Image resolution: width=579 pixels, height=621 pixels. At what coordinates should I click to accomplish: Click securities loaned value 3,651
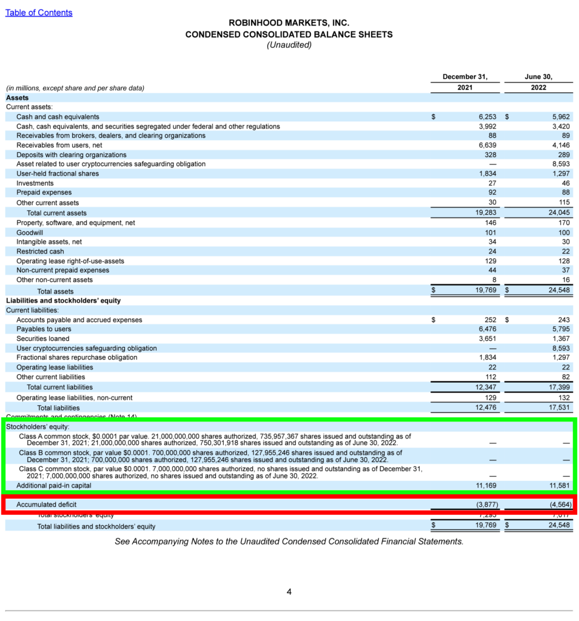tap(487, 339)
